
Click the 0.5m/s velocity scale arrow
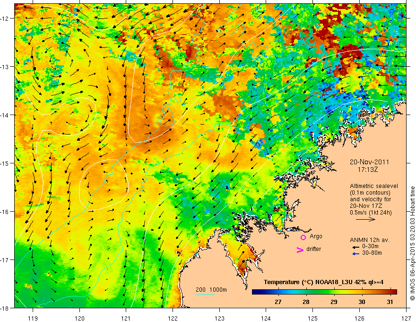(x=365, y=219)
